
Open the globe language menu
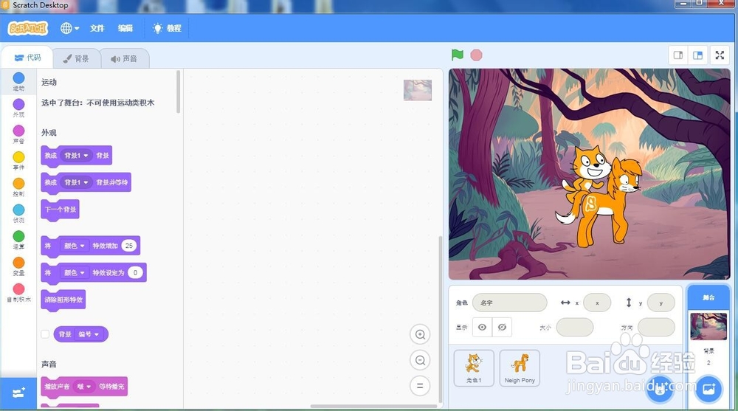[69, 28]
